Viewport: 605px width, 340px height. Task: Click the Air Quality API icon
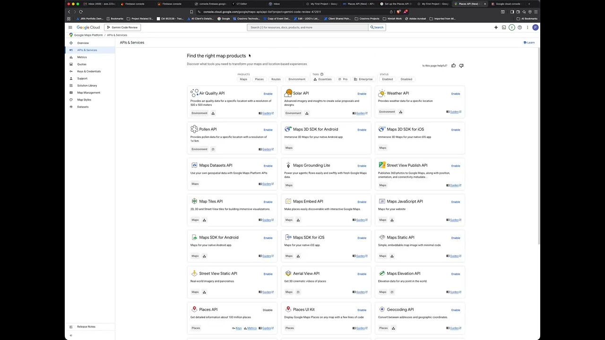[x=194, y=93]
